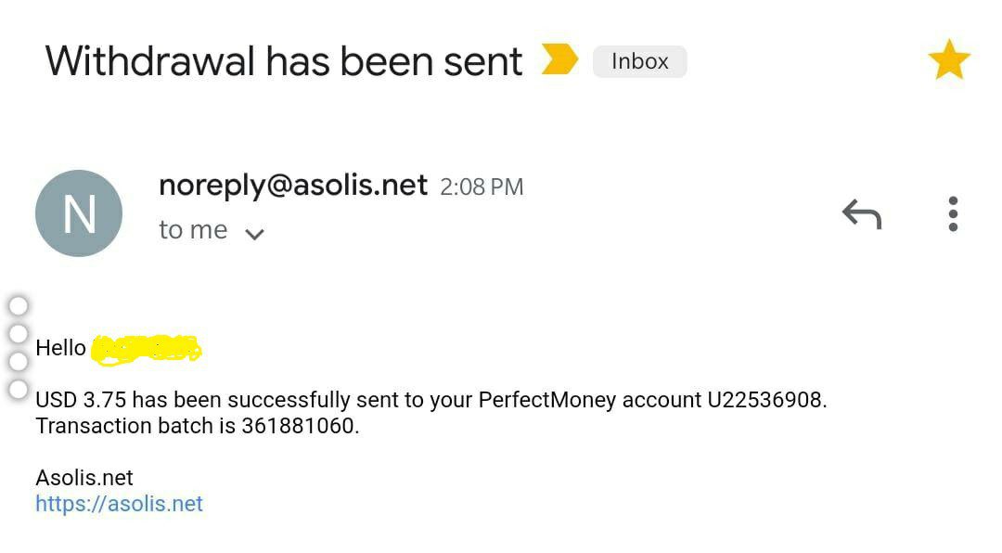Click the "Withdrawal has been sent" subject
Screen dimensions: 1002x553
click(284, 61)
